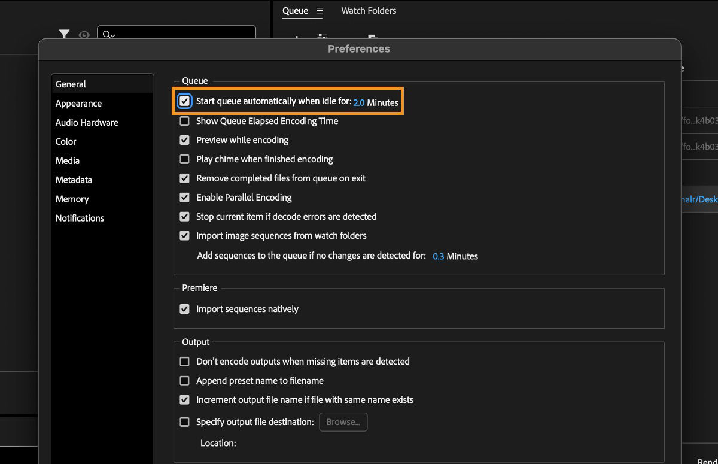Disable Enable Parallel Encoding
718x464 pixels.
pos(184,197)
